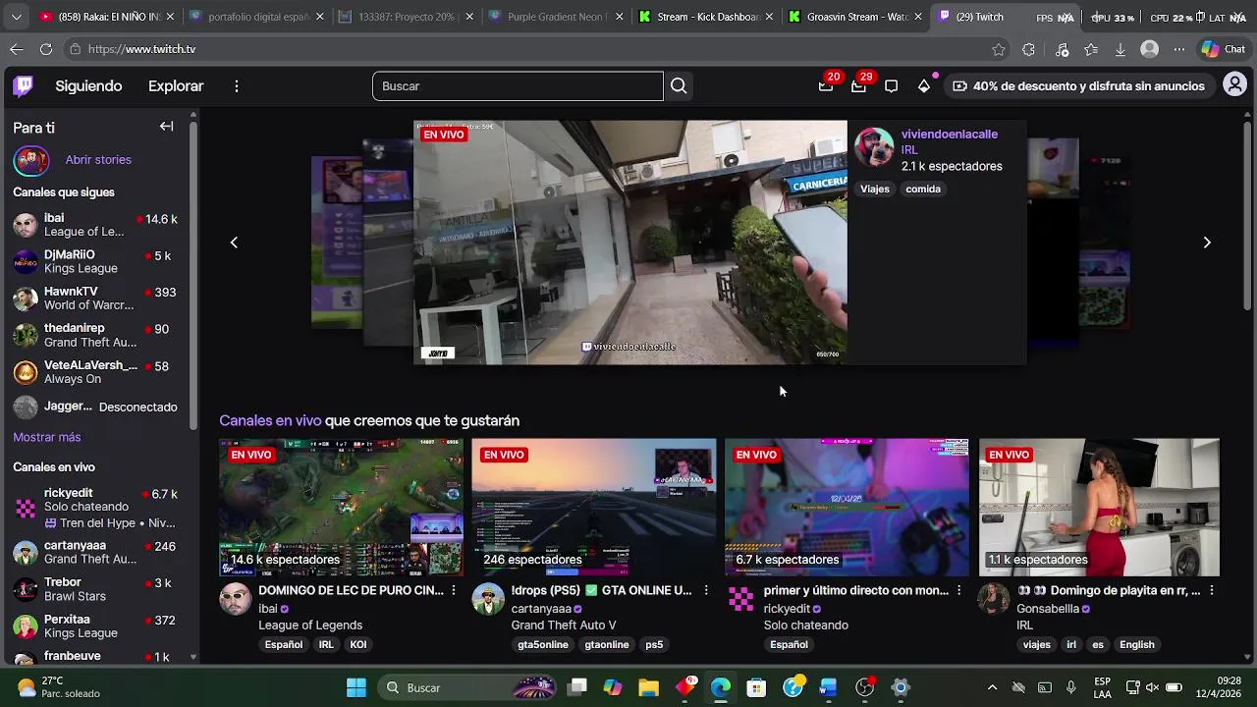Select the Viajes tag on featured stream
The width and height of the screenshot is (1257, 707).
tap(875, 189)
